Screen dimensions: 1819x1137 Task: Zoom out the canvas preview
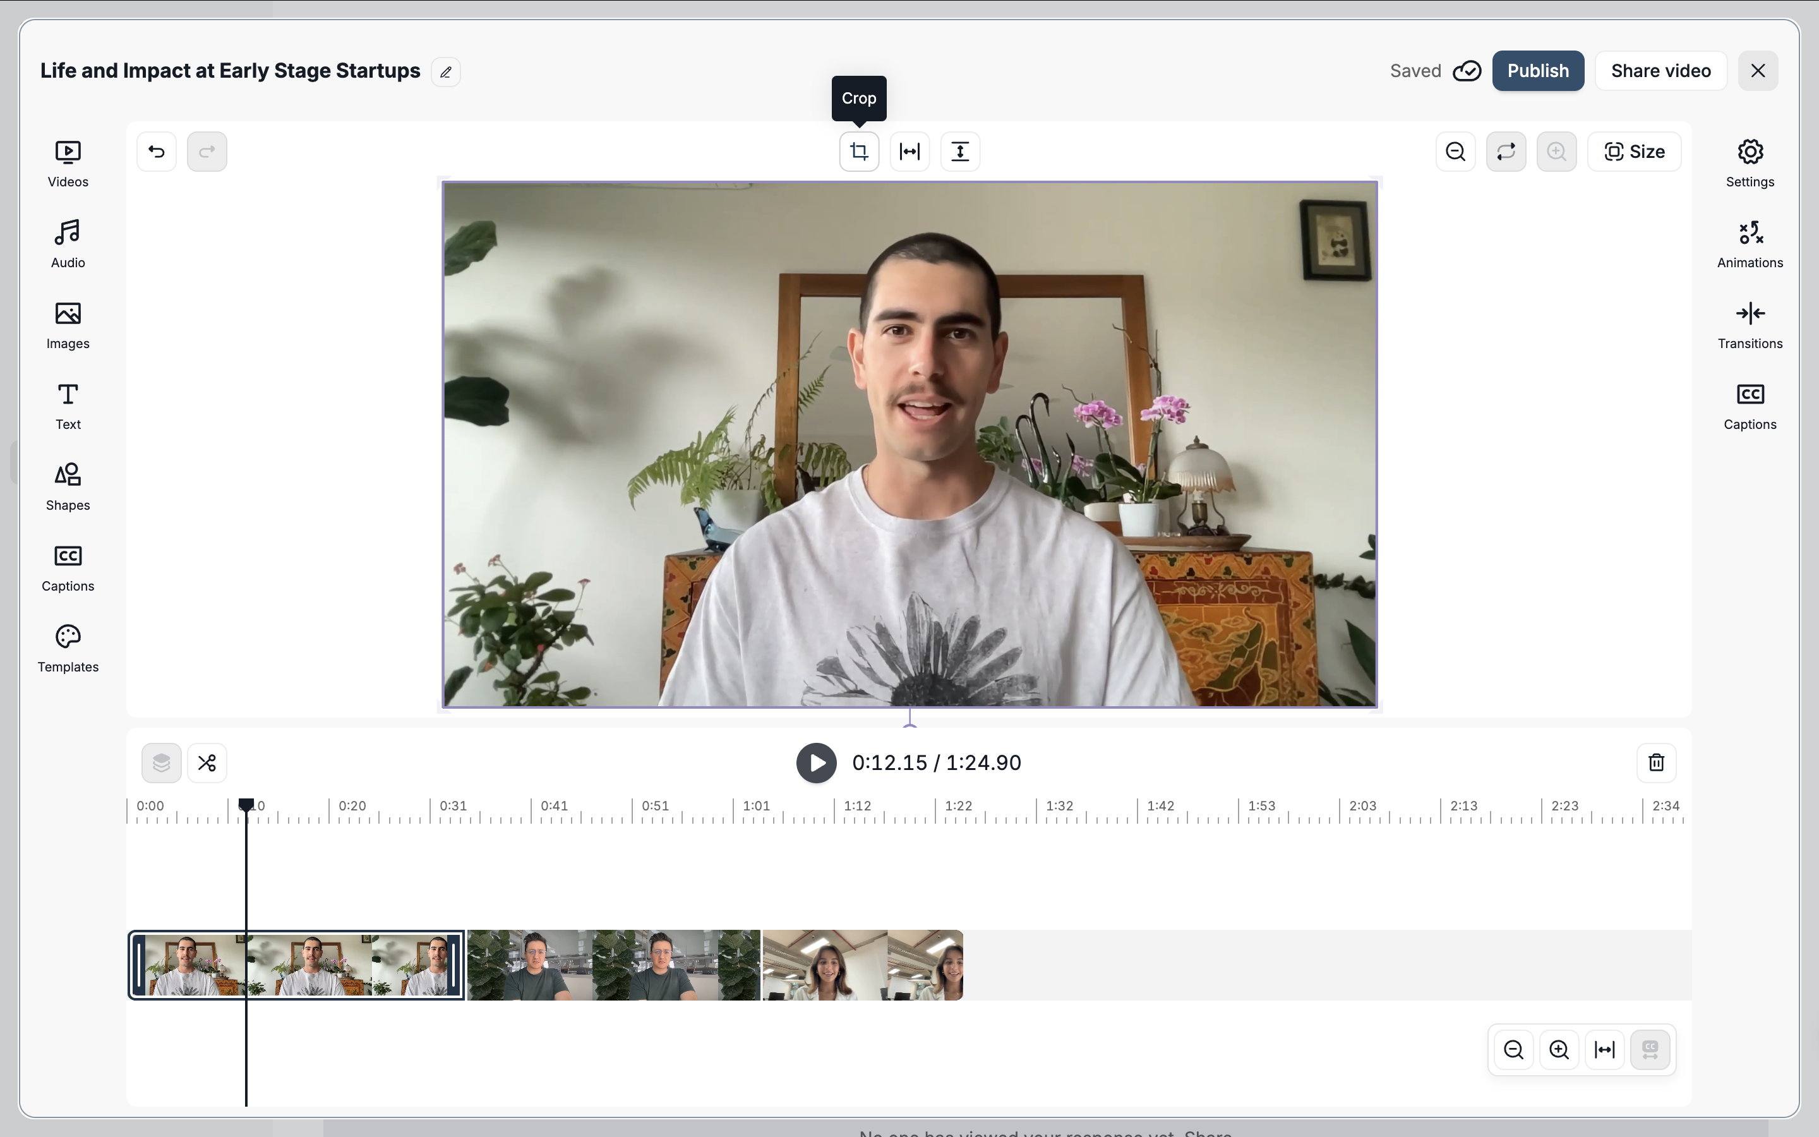(1455, 152)
